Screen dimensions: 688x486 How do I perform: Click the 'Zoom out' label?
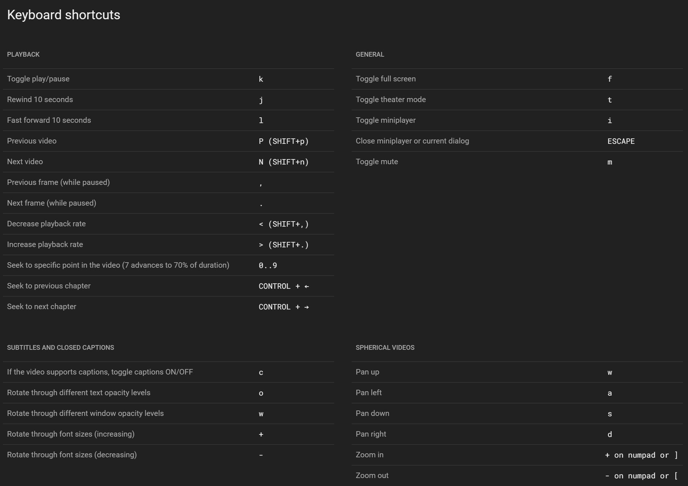[x=372, y=475]
